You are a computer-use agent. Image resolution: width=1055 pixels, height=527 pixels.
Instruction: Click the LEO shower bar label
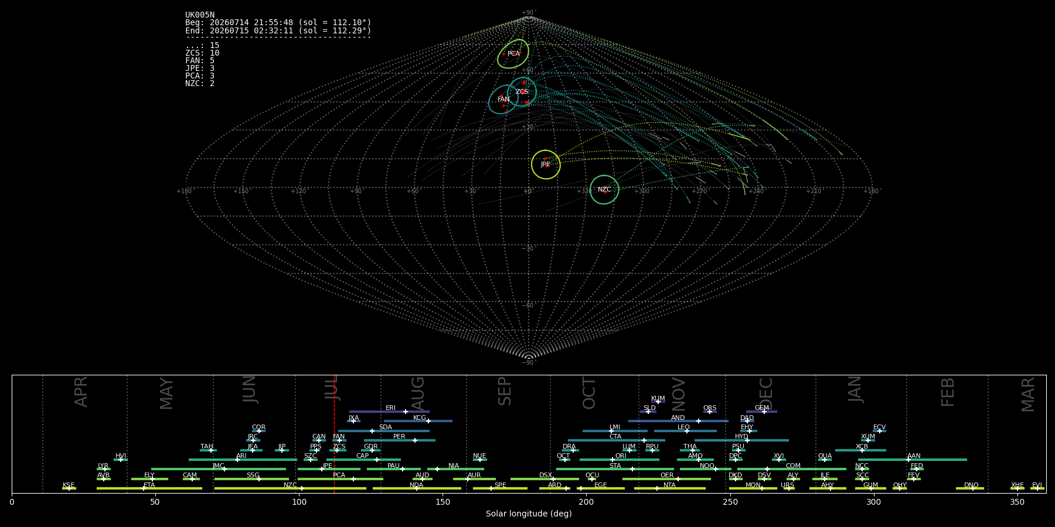tap(683, 427)
